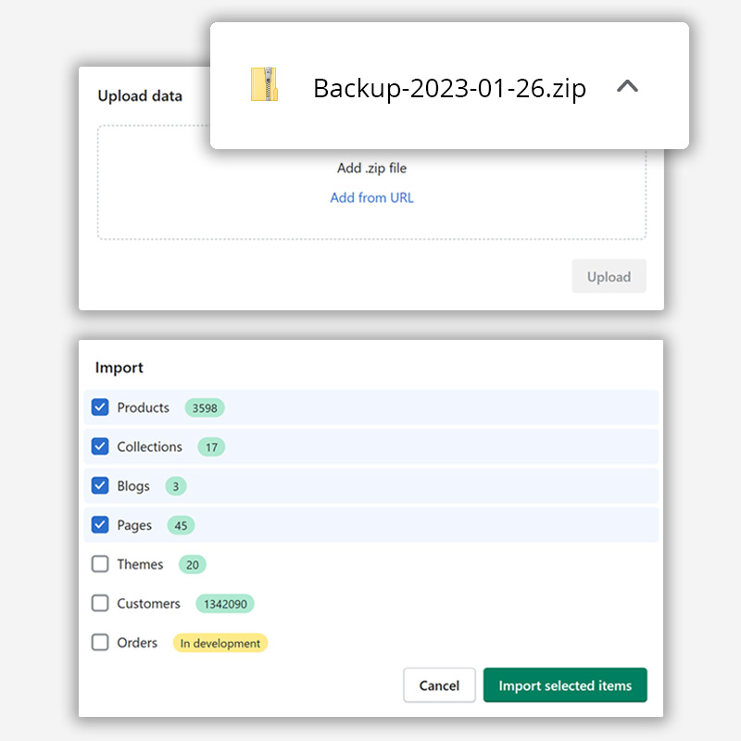Click the 45 badge next to Pages
741x741 pixels.
pyautogui.click(x=181, y=525)
